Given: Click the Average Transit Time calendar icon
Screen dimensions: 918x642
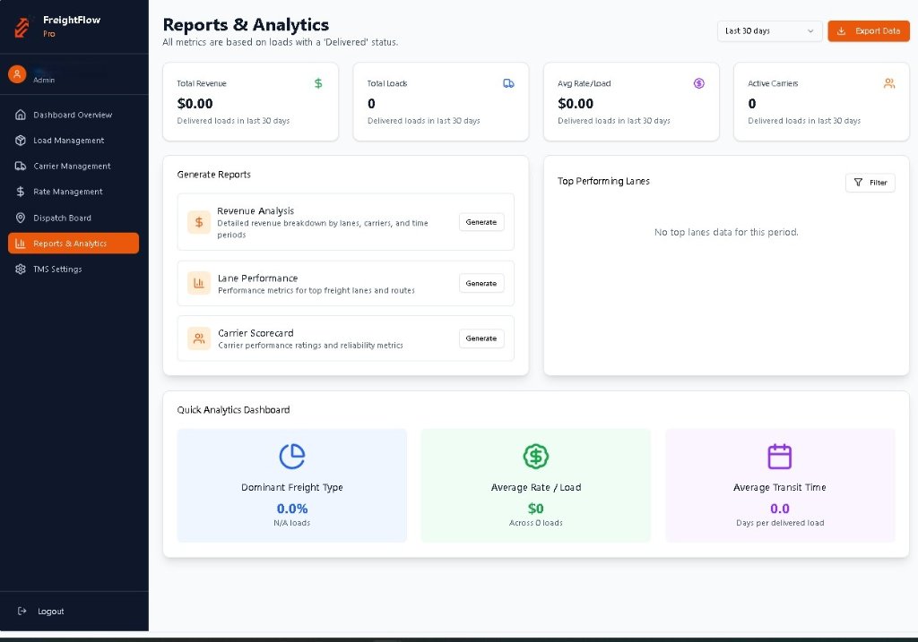Looking at the screenshot, I should [x=779, y=456].
